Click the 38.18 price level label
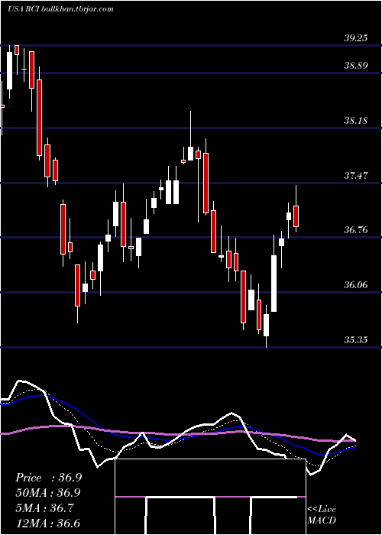 point(356,121)
